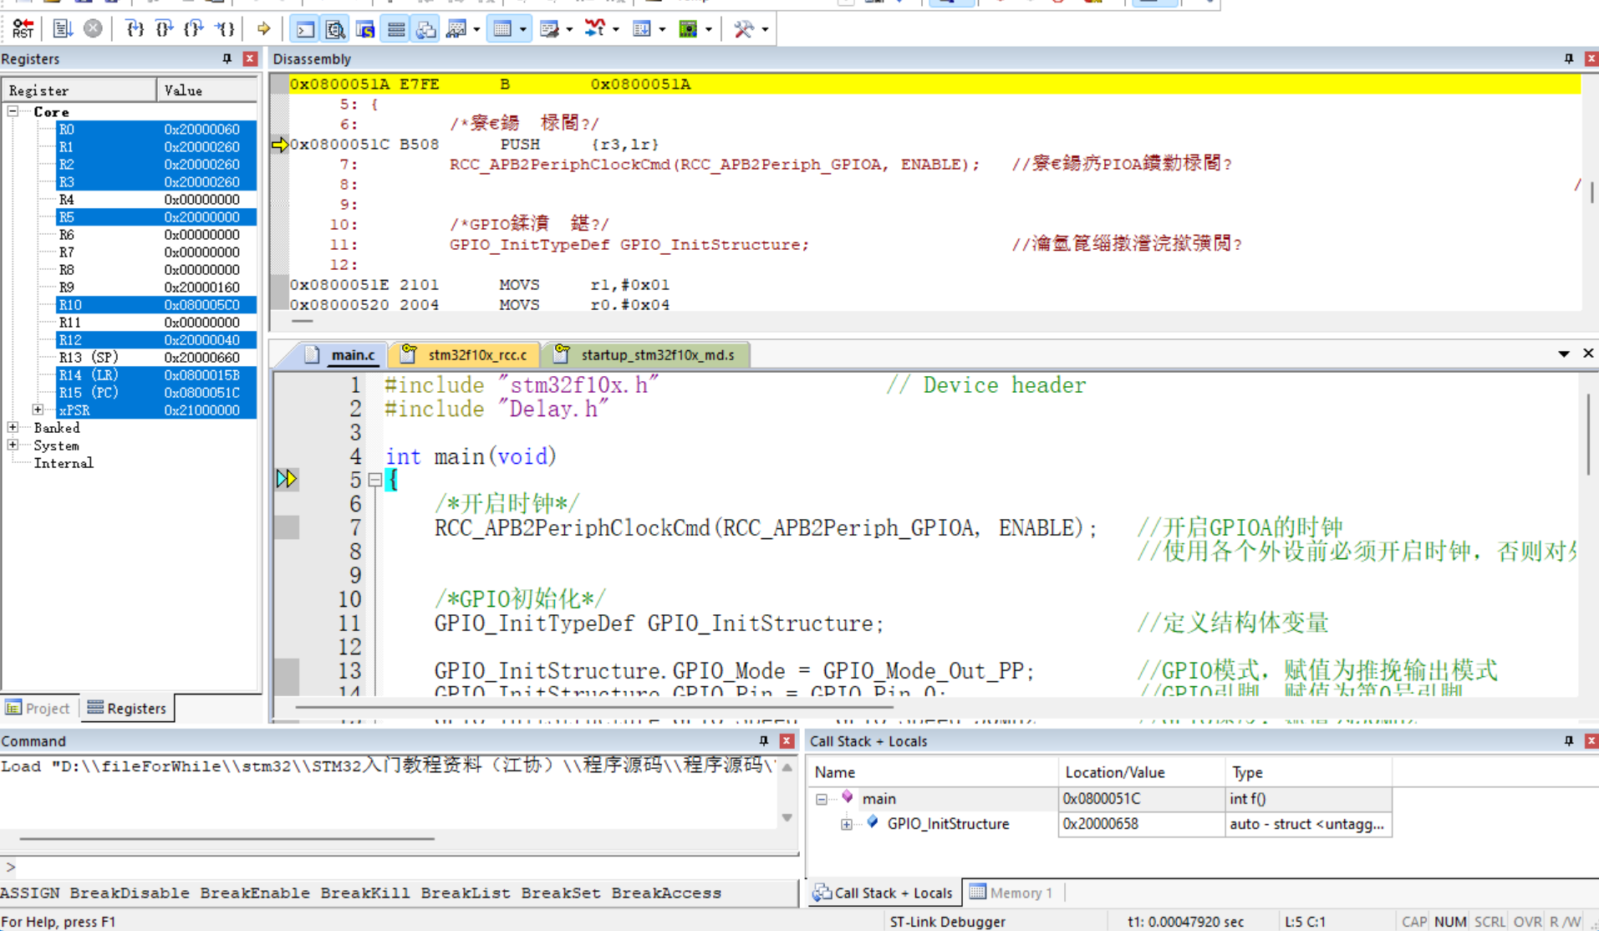Expand the System register group
The image size is (1599, 931).
13,445
